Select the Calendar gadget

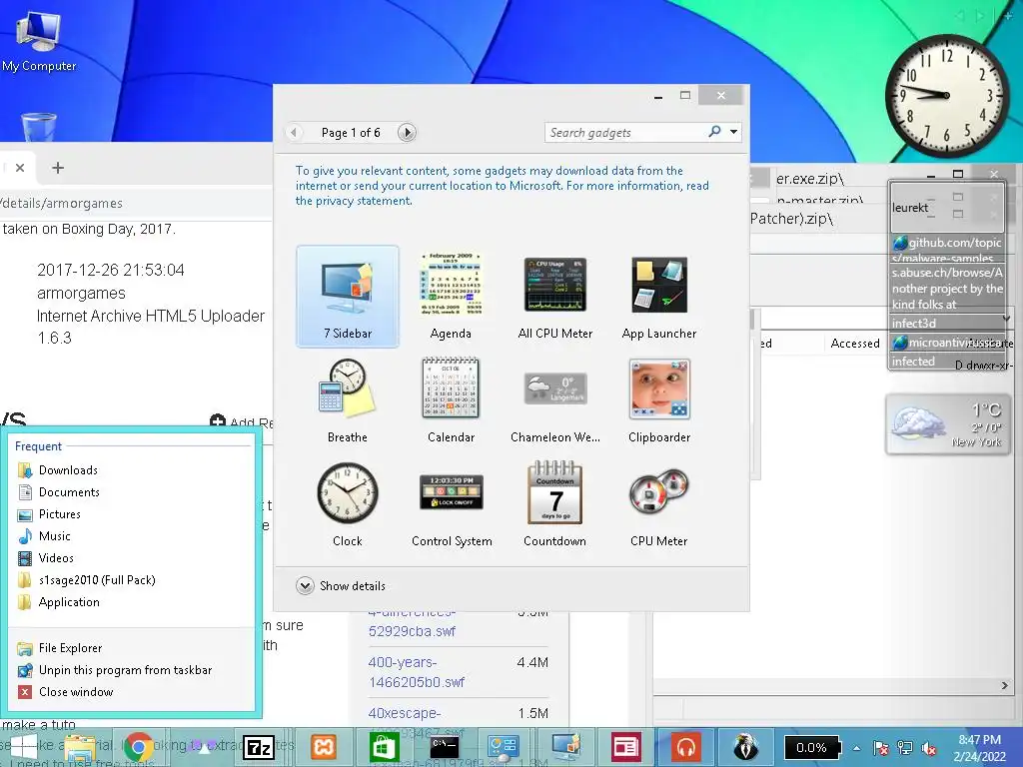point(451,400)
